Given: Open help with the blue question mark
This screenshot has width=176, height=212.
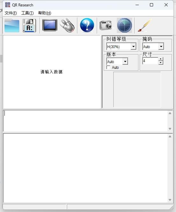Looking at the screenshot, I should click(87, 25).
